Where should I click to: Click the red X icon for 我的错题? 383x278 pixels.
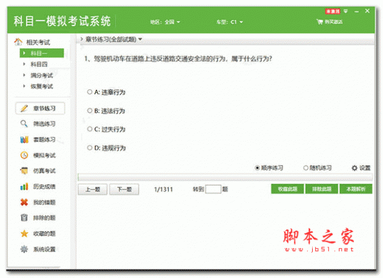click(x=24, y=202)
